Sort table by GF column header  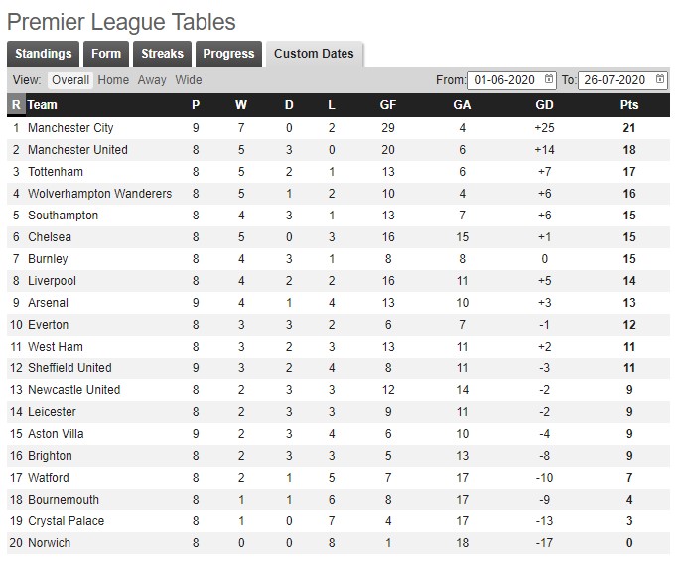(388, 105)
